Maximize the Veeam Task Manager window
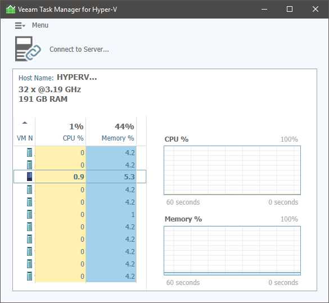The width and height of the screenshot is (329, 303). [x=290, y=9]
